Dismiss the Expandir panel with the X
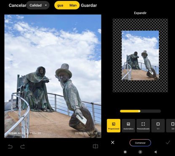 point(113,143)
